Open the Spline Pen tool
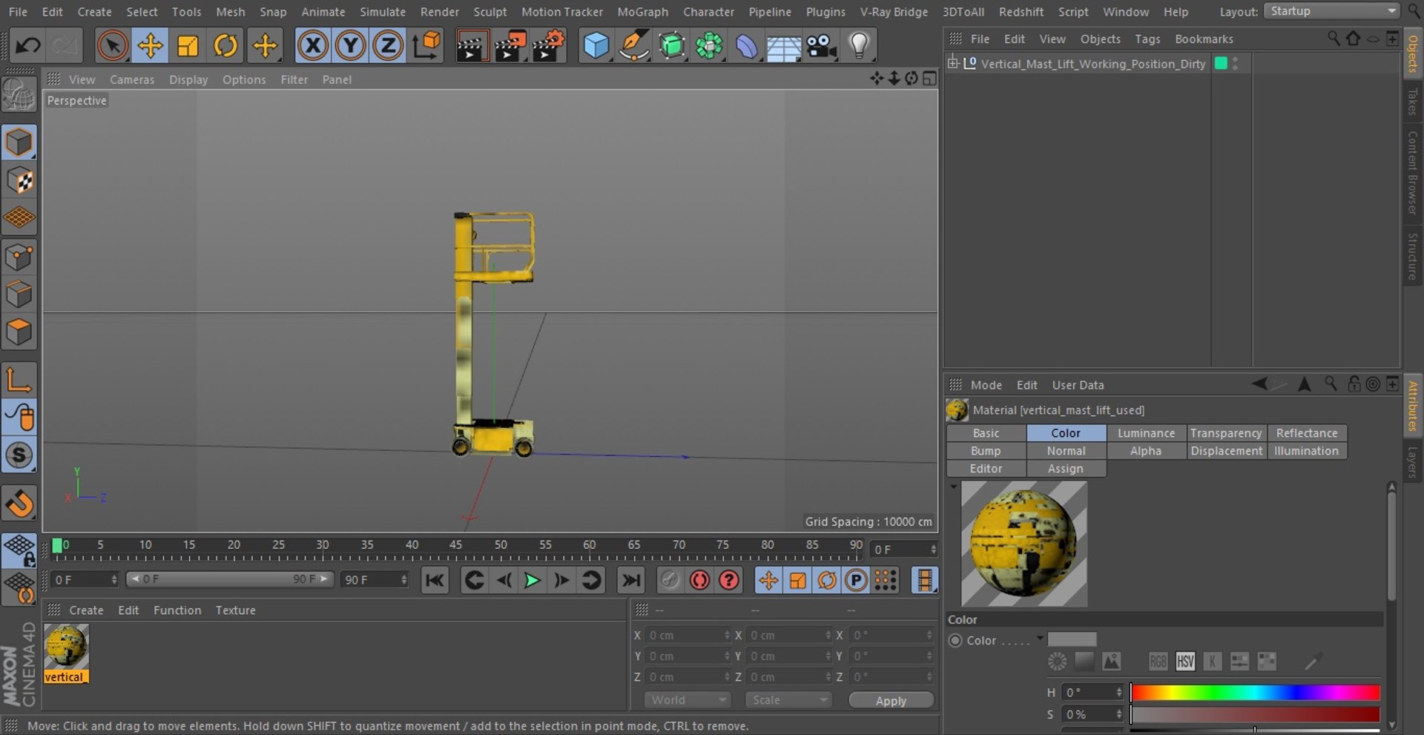The image size is (1424, 735). 634,46
